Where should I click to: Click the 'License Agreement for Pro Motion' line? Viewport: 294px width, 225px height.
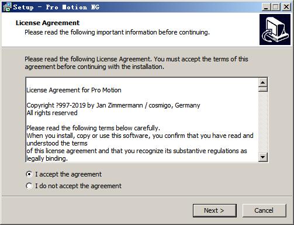[x=74, y=90]
